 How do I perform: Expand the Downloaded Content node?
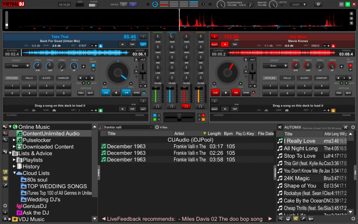pos(14,147)
